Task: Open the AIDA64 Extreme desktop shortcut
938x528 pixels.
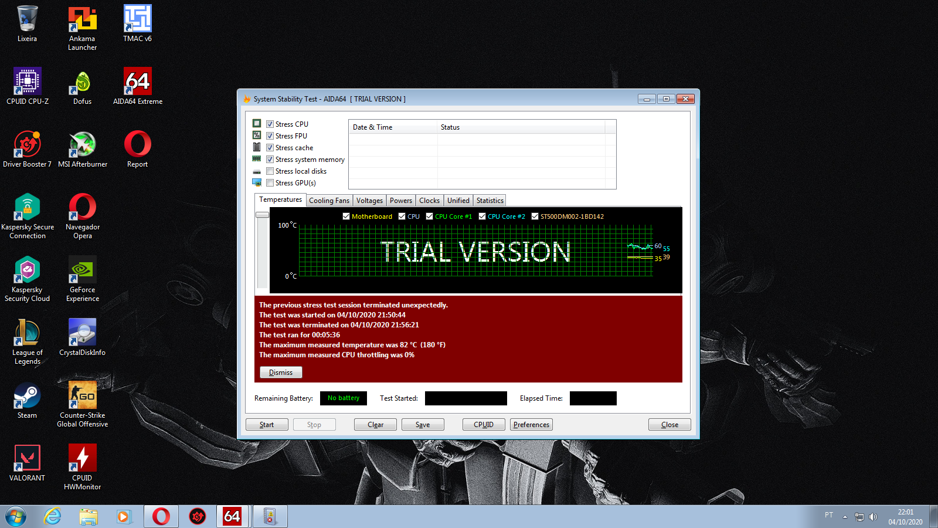Action: click(138, 86)
